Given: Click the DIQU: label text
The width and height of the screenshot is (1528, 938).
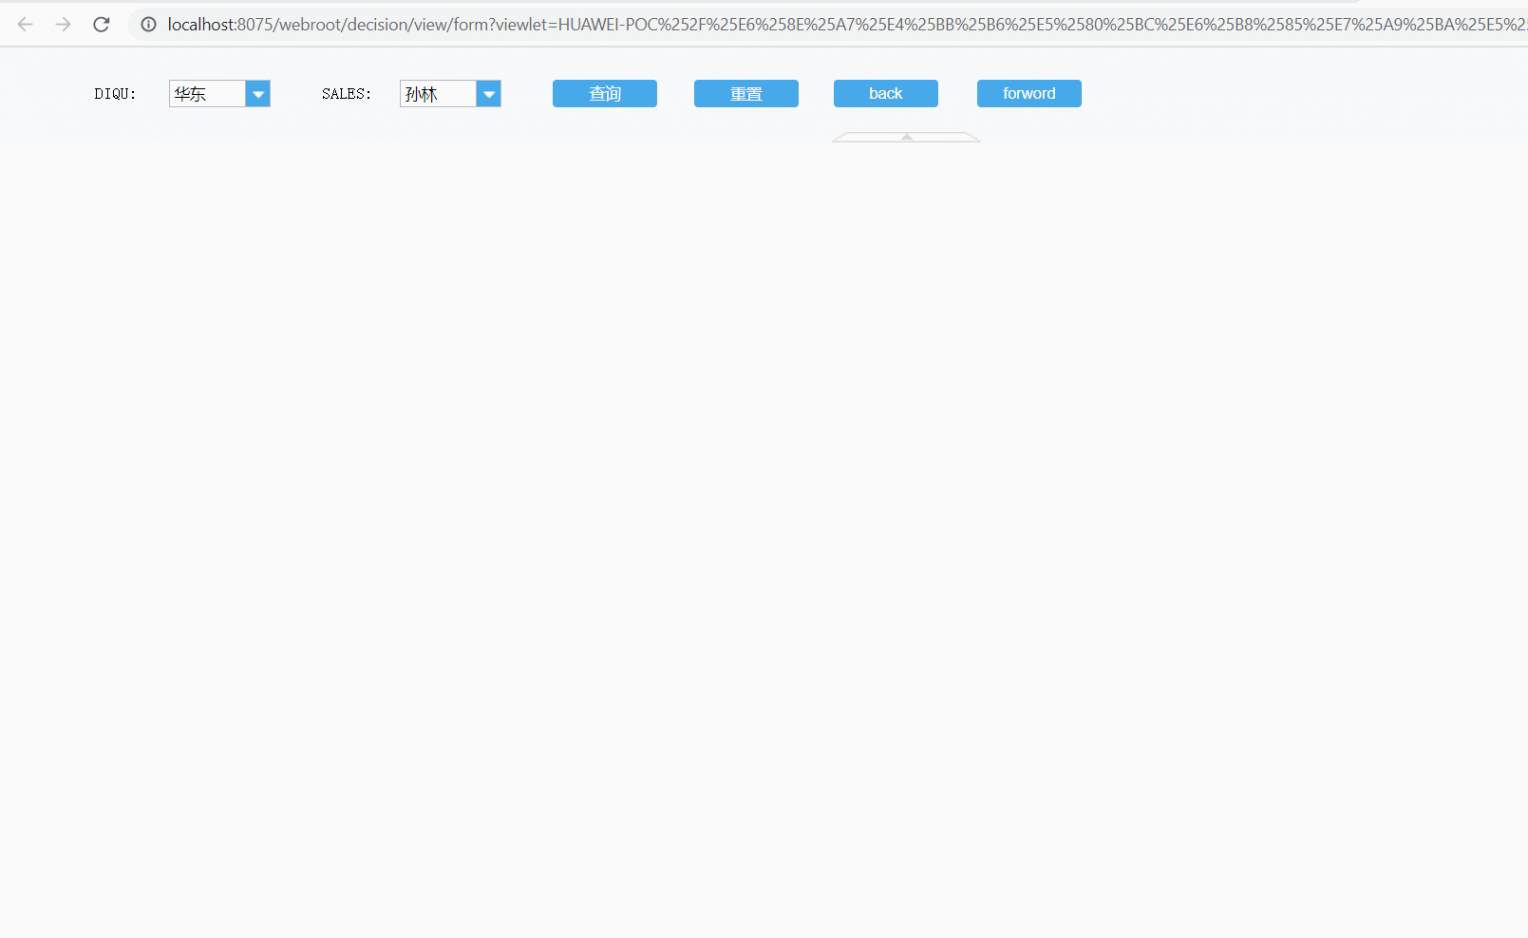Looking at the screenshot, I should point(115,94).
